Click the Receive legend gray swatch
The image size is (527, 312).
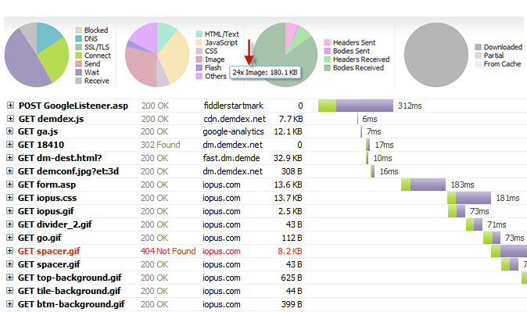79,81
